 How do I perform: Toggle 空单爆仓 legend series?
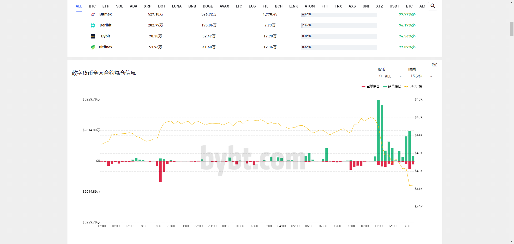point(371,86)
